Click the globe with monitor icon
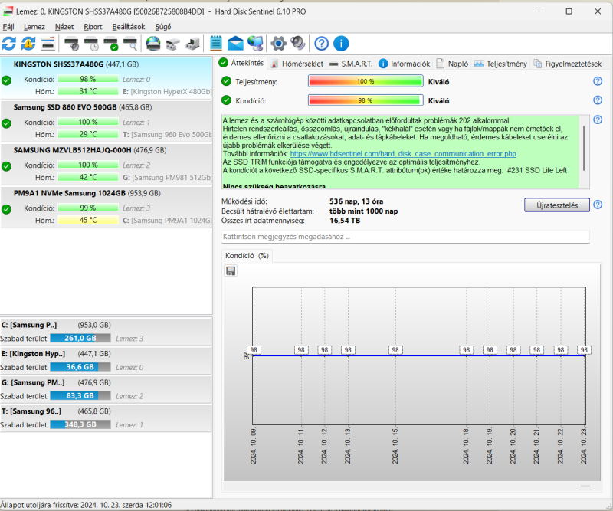613x511 pixels. (256, 44)
